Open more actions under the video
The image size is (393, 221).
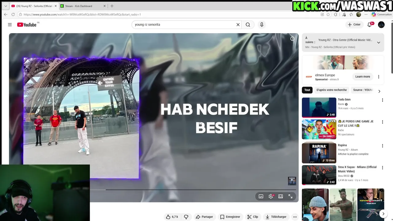tap(295, 217)
